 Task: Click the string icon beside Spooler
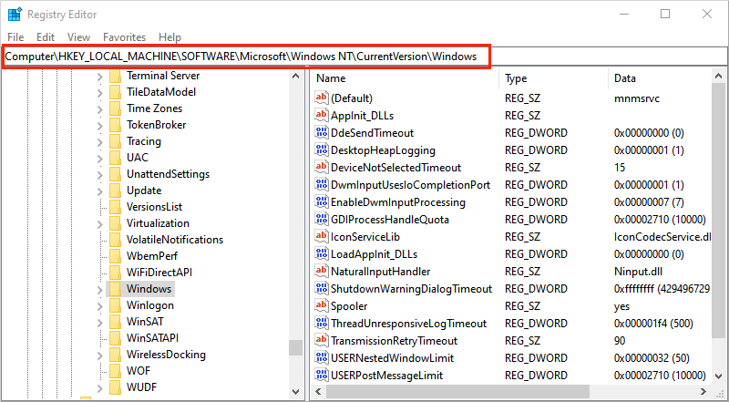(x=322, y=305)
